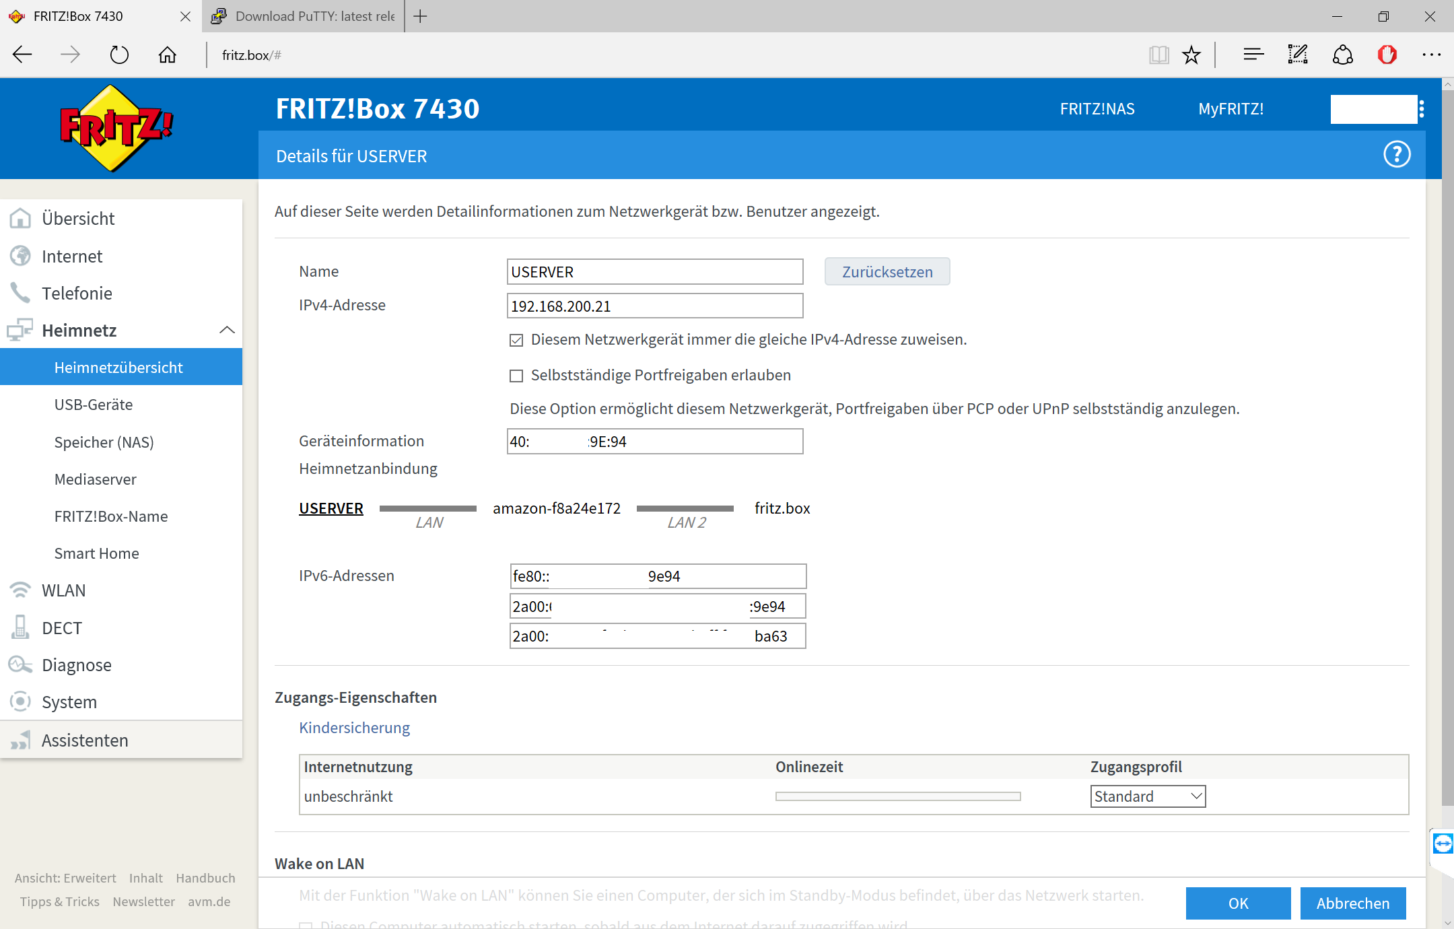Open the Kindersicherung link
Screen dimensions: 1454x929
(354, 728)
